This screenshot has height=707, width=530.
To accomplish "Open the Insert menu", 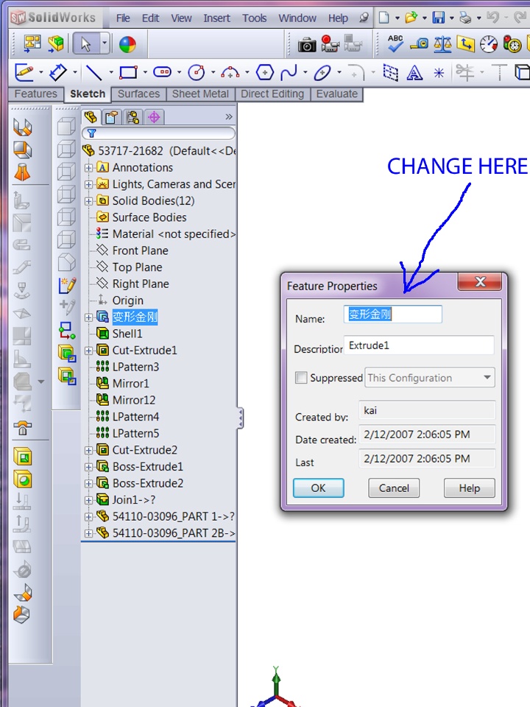I will (216, 18).
